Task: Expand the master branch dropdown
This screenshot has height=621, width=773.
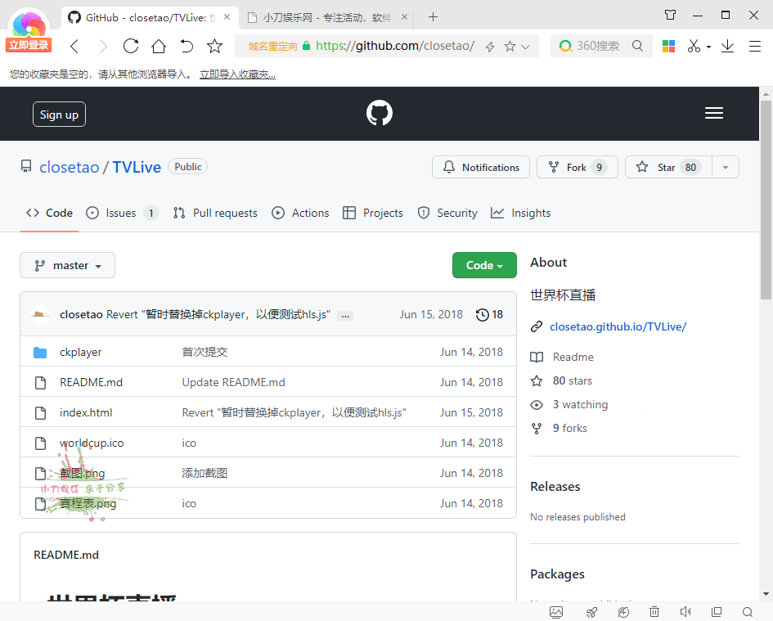Action: [67, 265]
